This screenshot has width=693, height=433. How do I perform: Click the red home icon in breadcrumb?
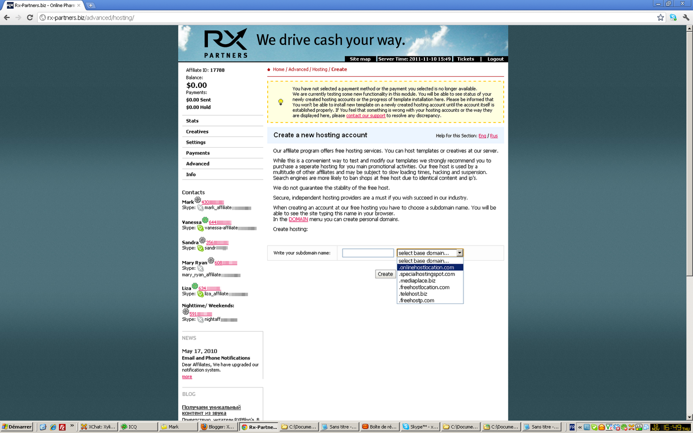(x=269, y=70)
